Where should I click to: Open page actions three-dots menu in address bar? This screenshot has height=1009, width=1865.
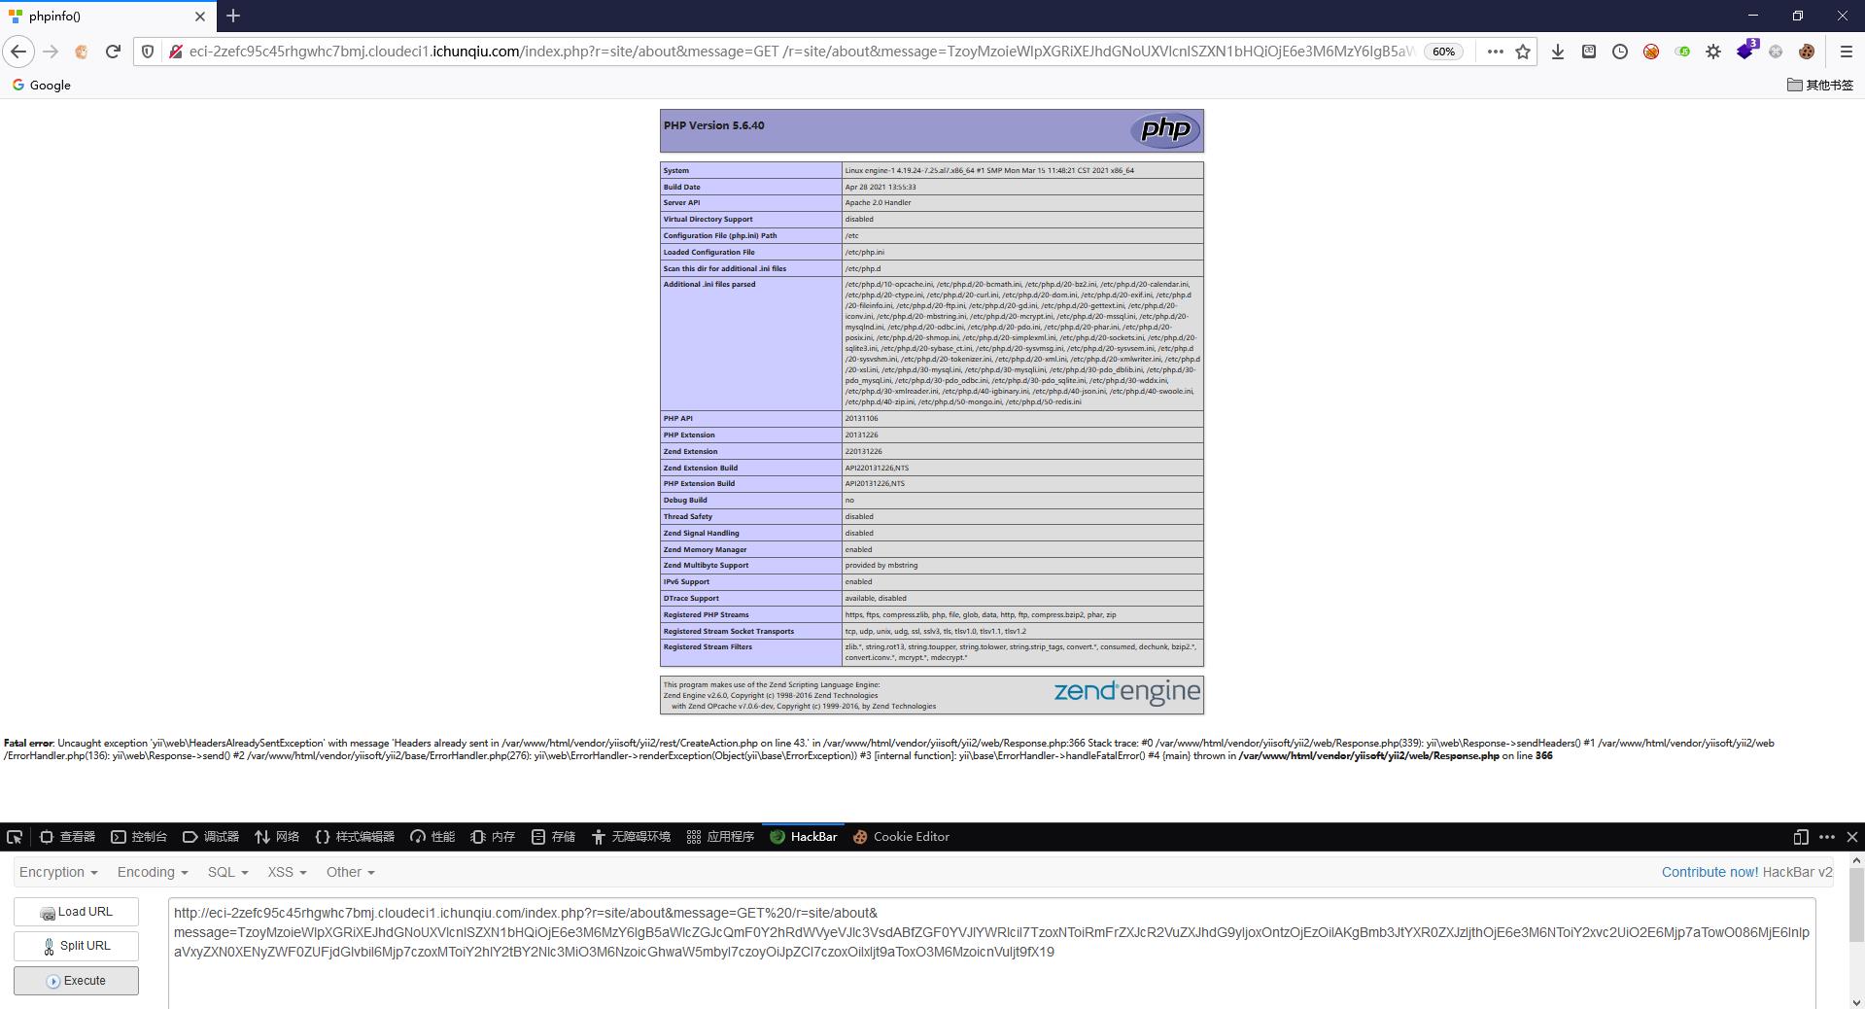(1495, 52)
